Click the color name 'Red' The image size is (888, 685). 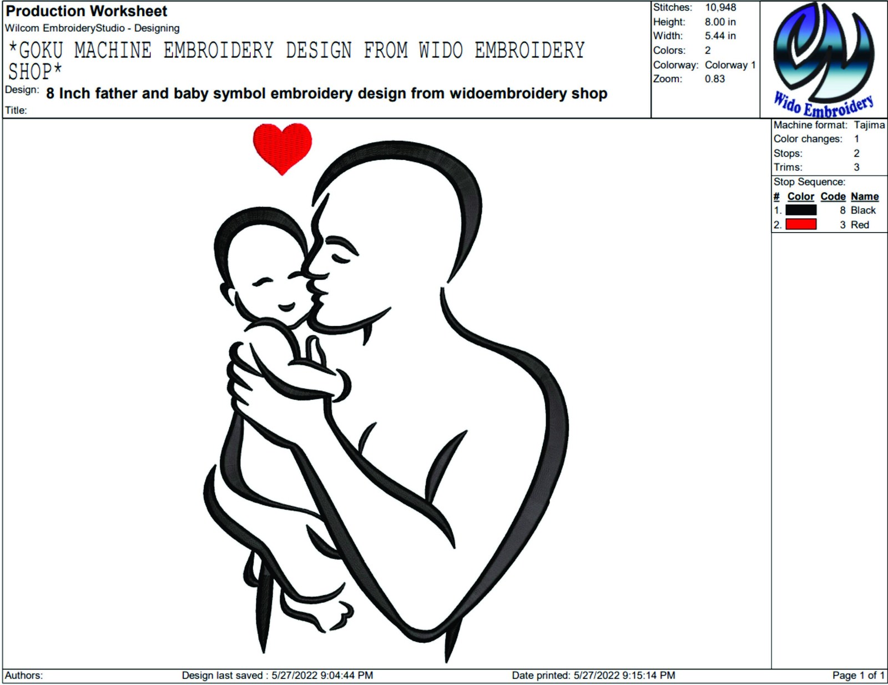[x=860, y=225]
